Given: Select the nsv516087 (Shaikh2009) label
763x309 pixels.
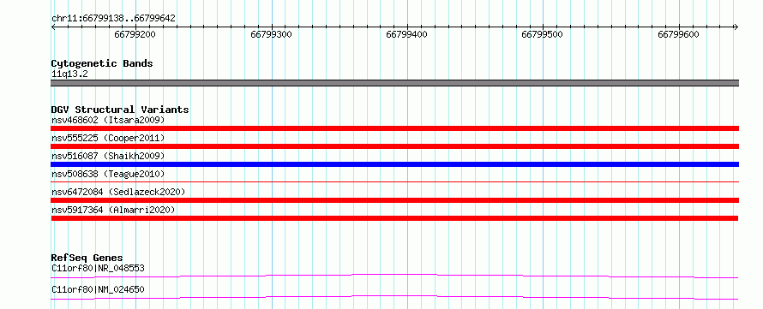Looking at the screenshot, I should coord(108,156).
